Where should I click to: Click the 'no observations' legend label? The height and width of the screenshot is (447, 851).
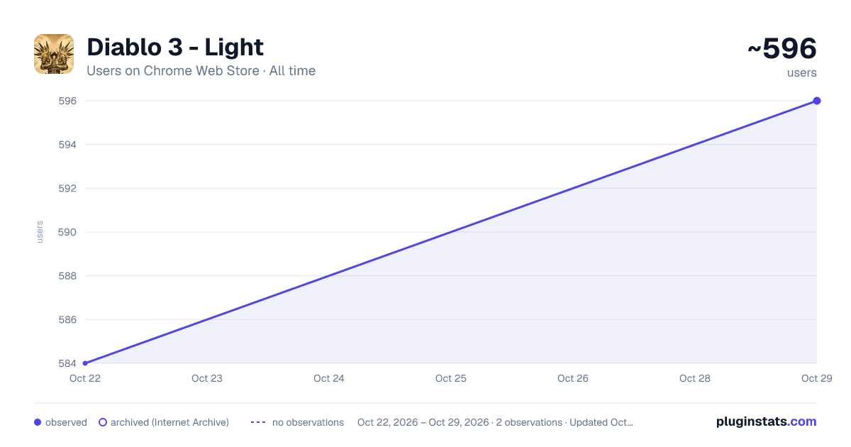[308, 422]
